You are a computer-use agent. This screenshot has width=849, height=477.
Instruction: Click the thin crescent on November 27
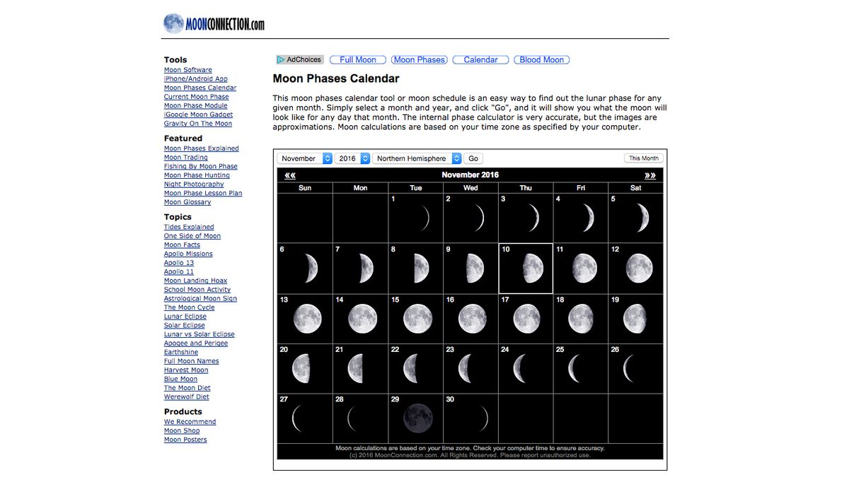click(297, 419)
